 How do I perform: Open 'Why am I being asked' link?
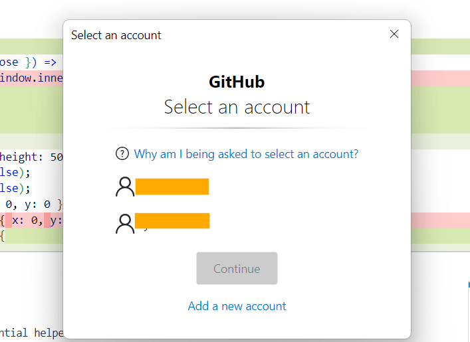click(x=246, y=154)
